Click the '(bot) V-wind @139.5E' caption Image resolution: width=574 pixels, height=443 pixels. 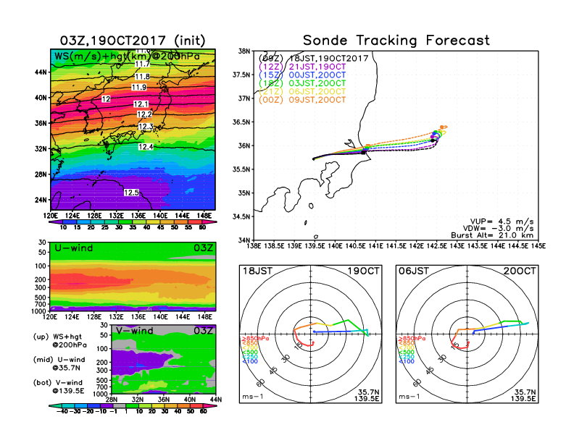click(59, 387)
